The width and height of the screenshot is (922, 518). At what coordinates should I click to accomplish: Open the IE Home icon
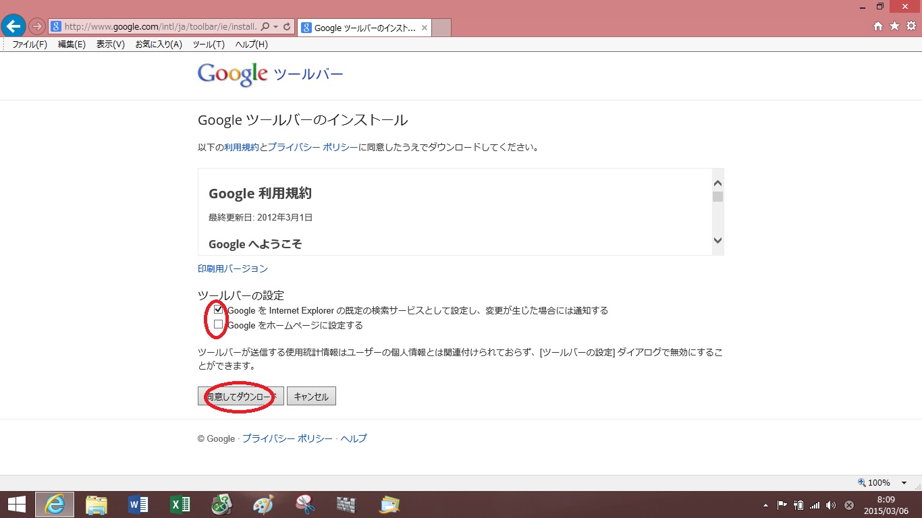[878, 26]
